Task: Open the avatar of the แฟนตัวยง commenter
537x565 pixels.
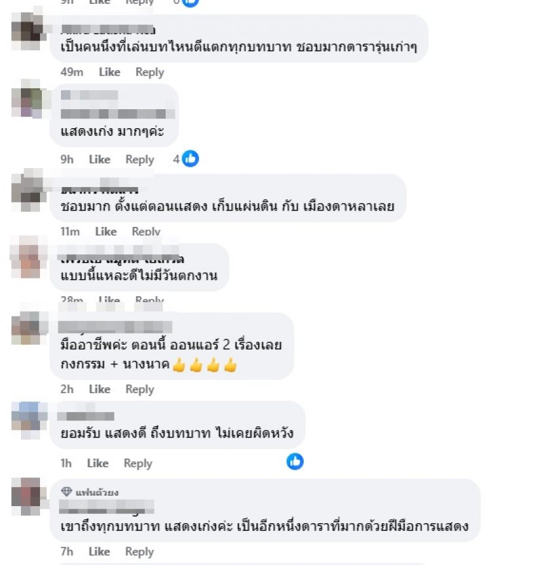Action: 29,496
